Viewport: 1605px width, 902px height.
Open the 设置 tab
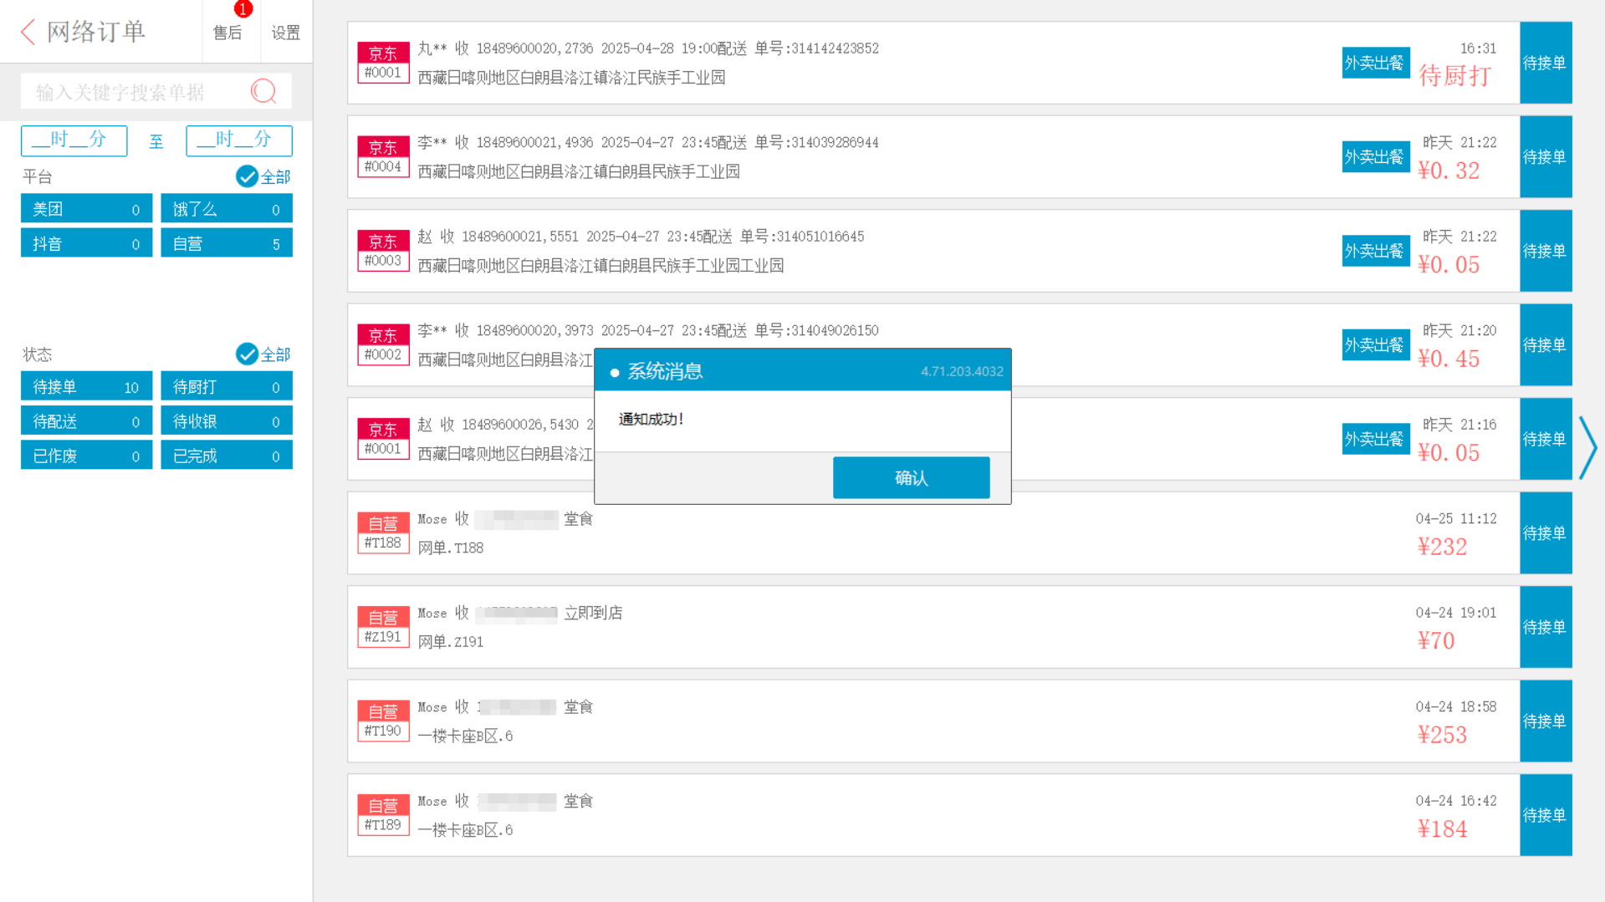point(286,32)
